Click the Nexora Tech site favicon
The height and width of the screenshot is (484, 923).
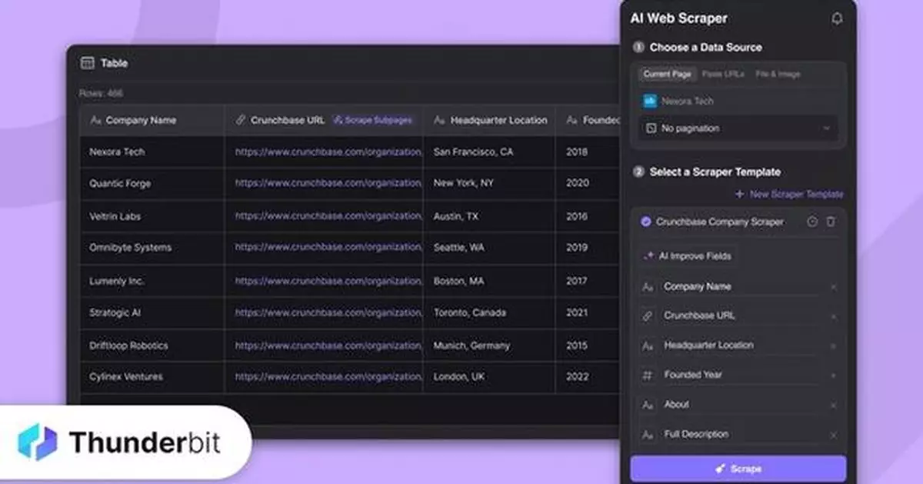click(648, 101)
